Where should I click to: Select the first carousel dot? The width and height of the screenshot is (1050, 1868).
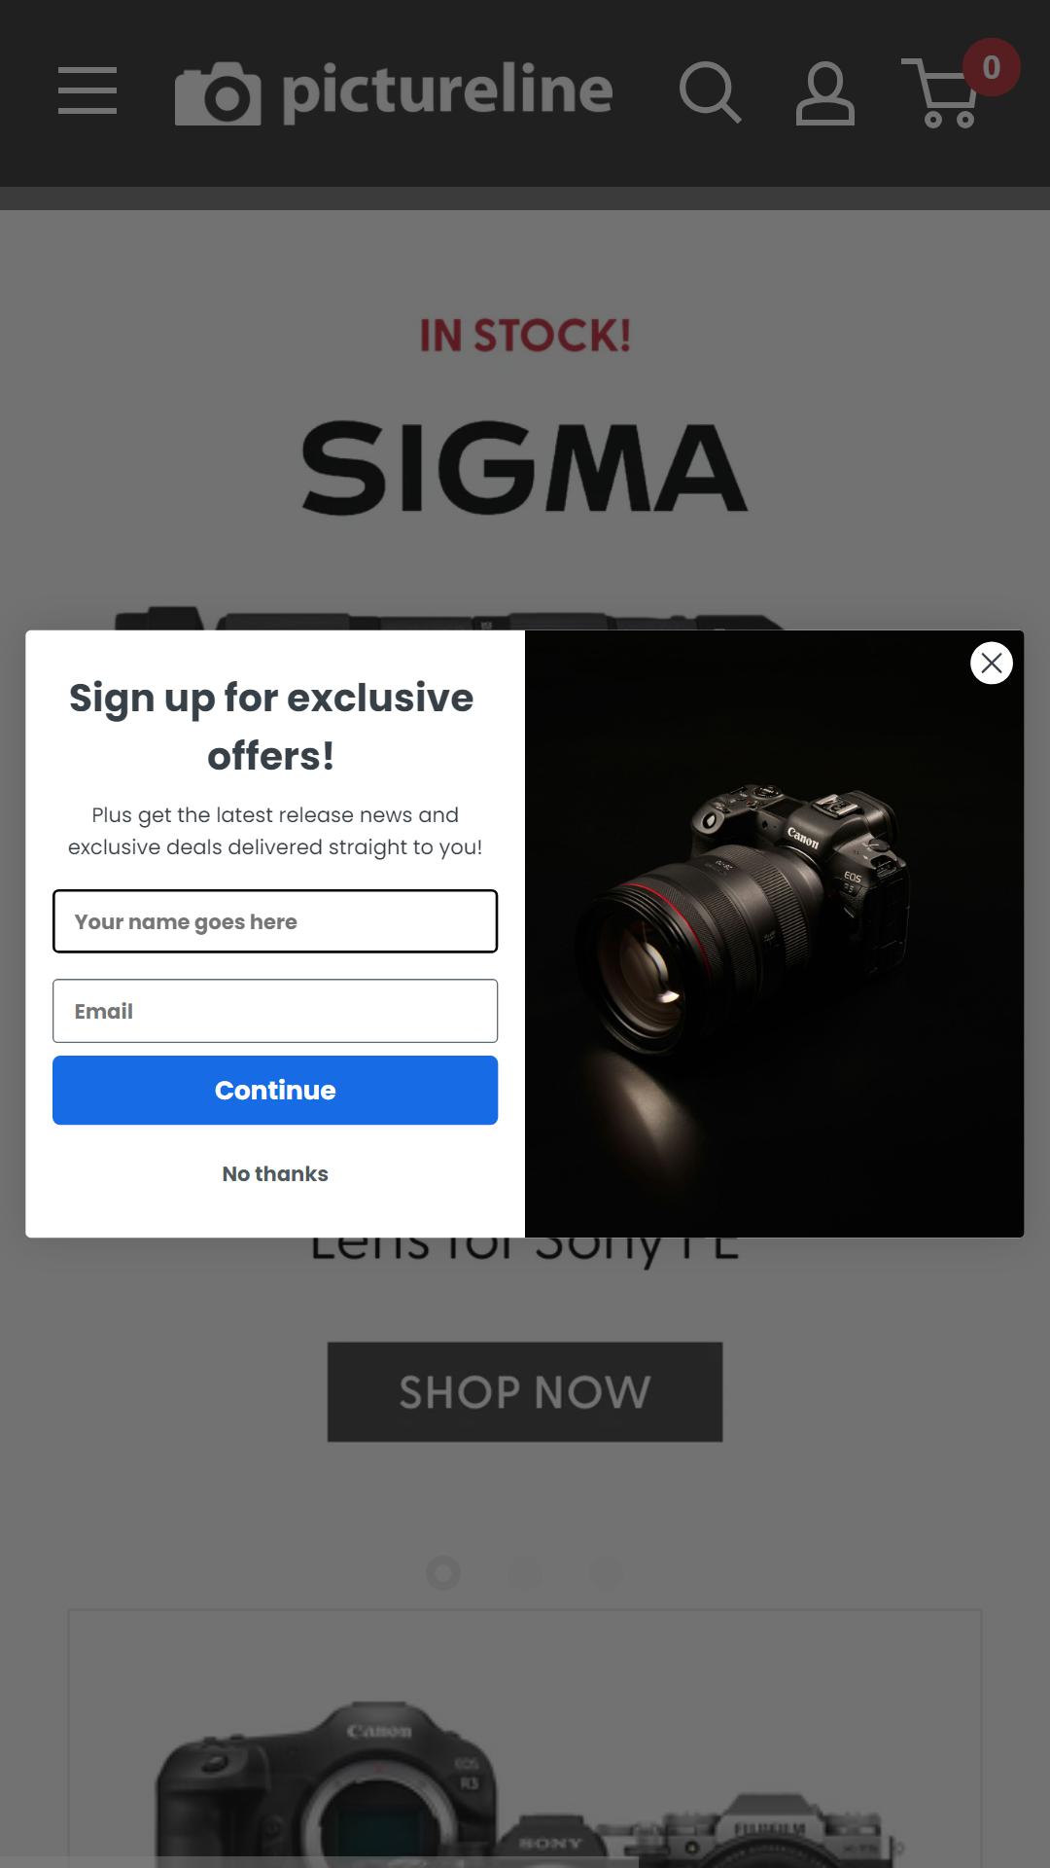443,1573
